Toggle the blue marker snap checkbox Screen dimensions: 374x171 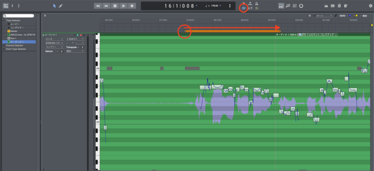tap(347, 16)
